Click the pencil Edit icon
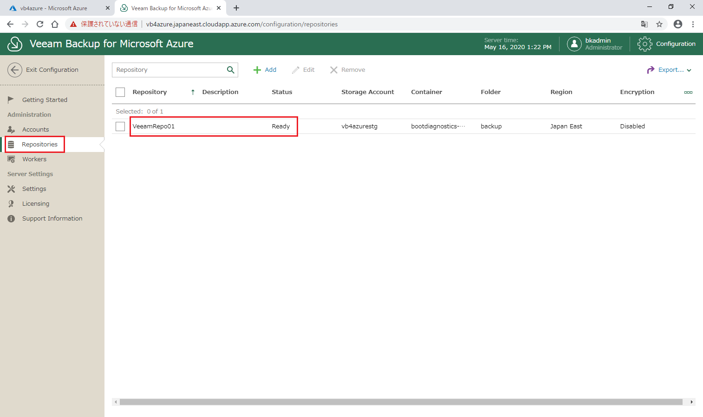This screenshot has height=417, width=703. coord(296,70)
